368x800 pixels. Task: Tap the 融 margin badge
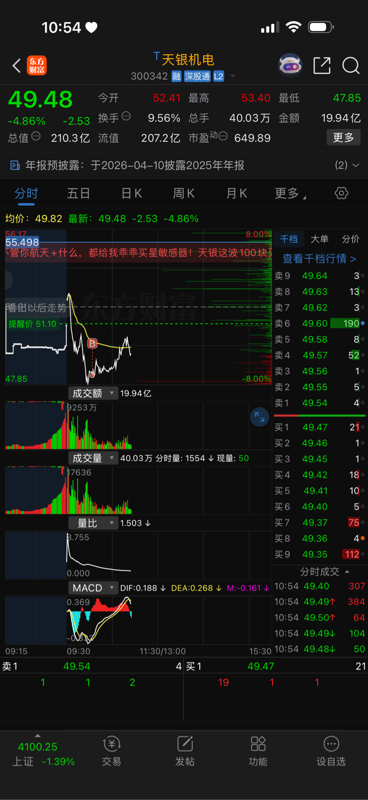point(176,76)
